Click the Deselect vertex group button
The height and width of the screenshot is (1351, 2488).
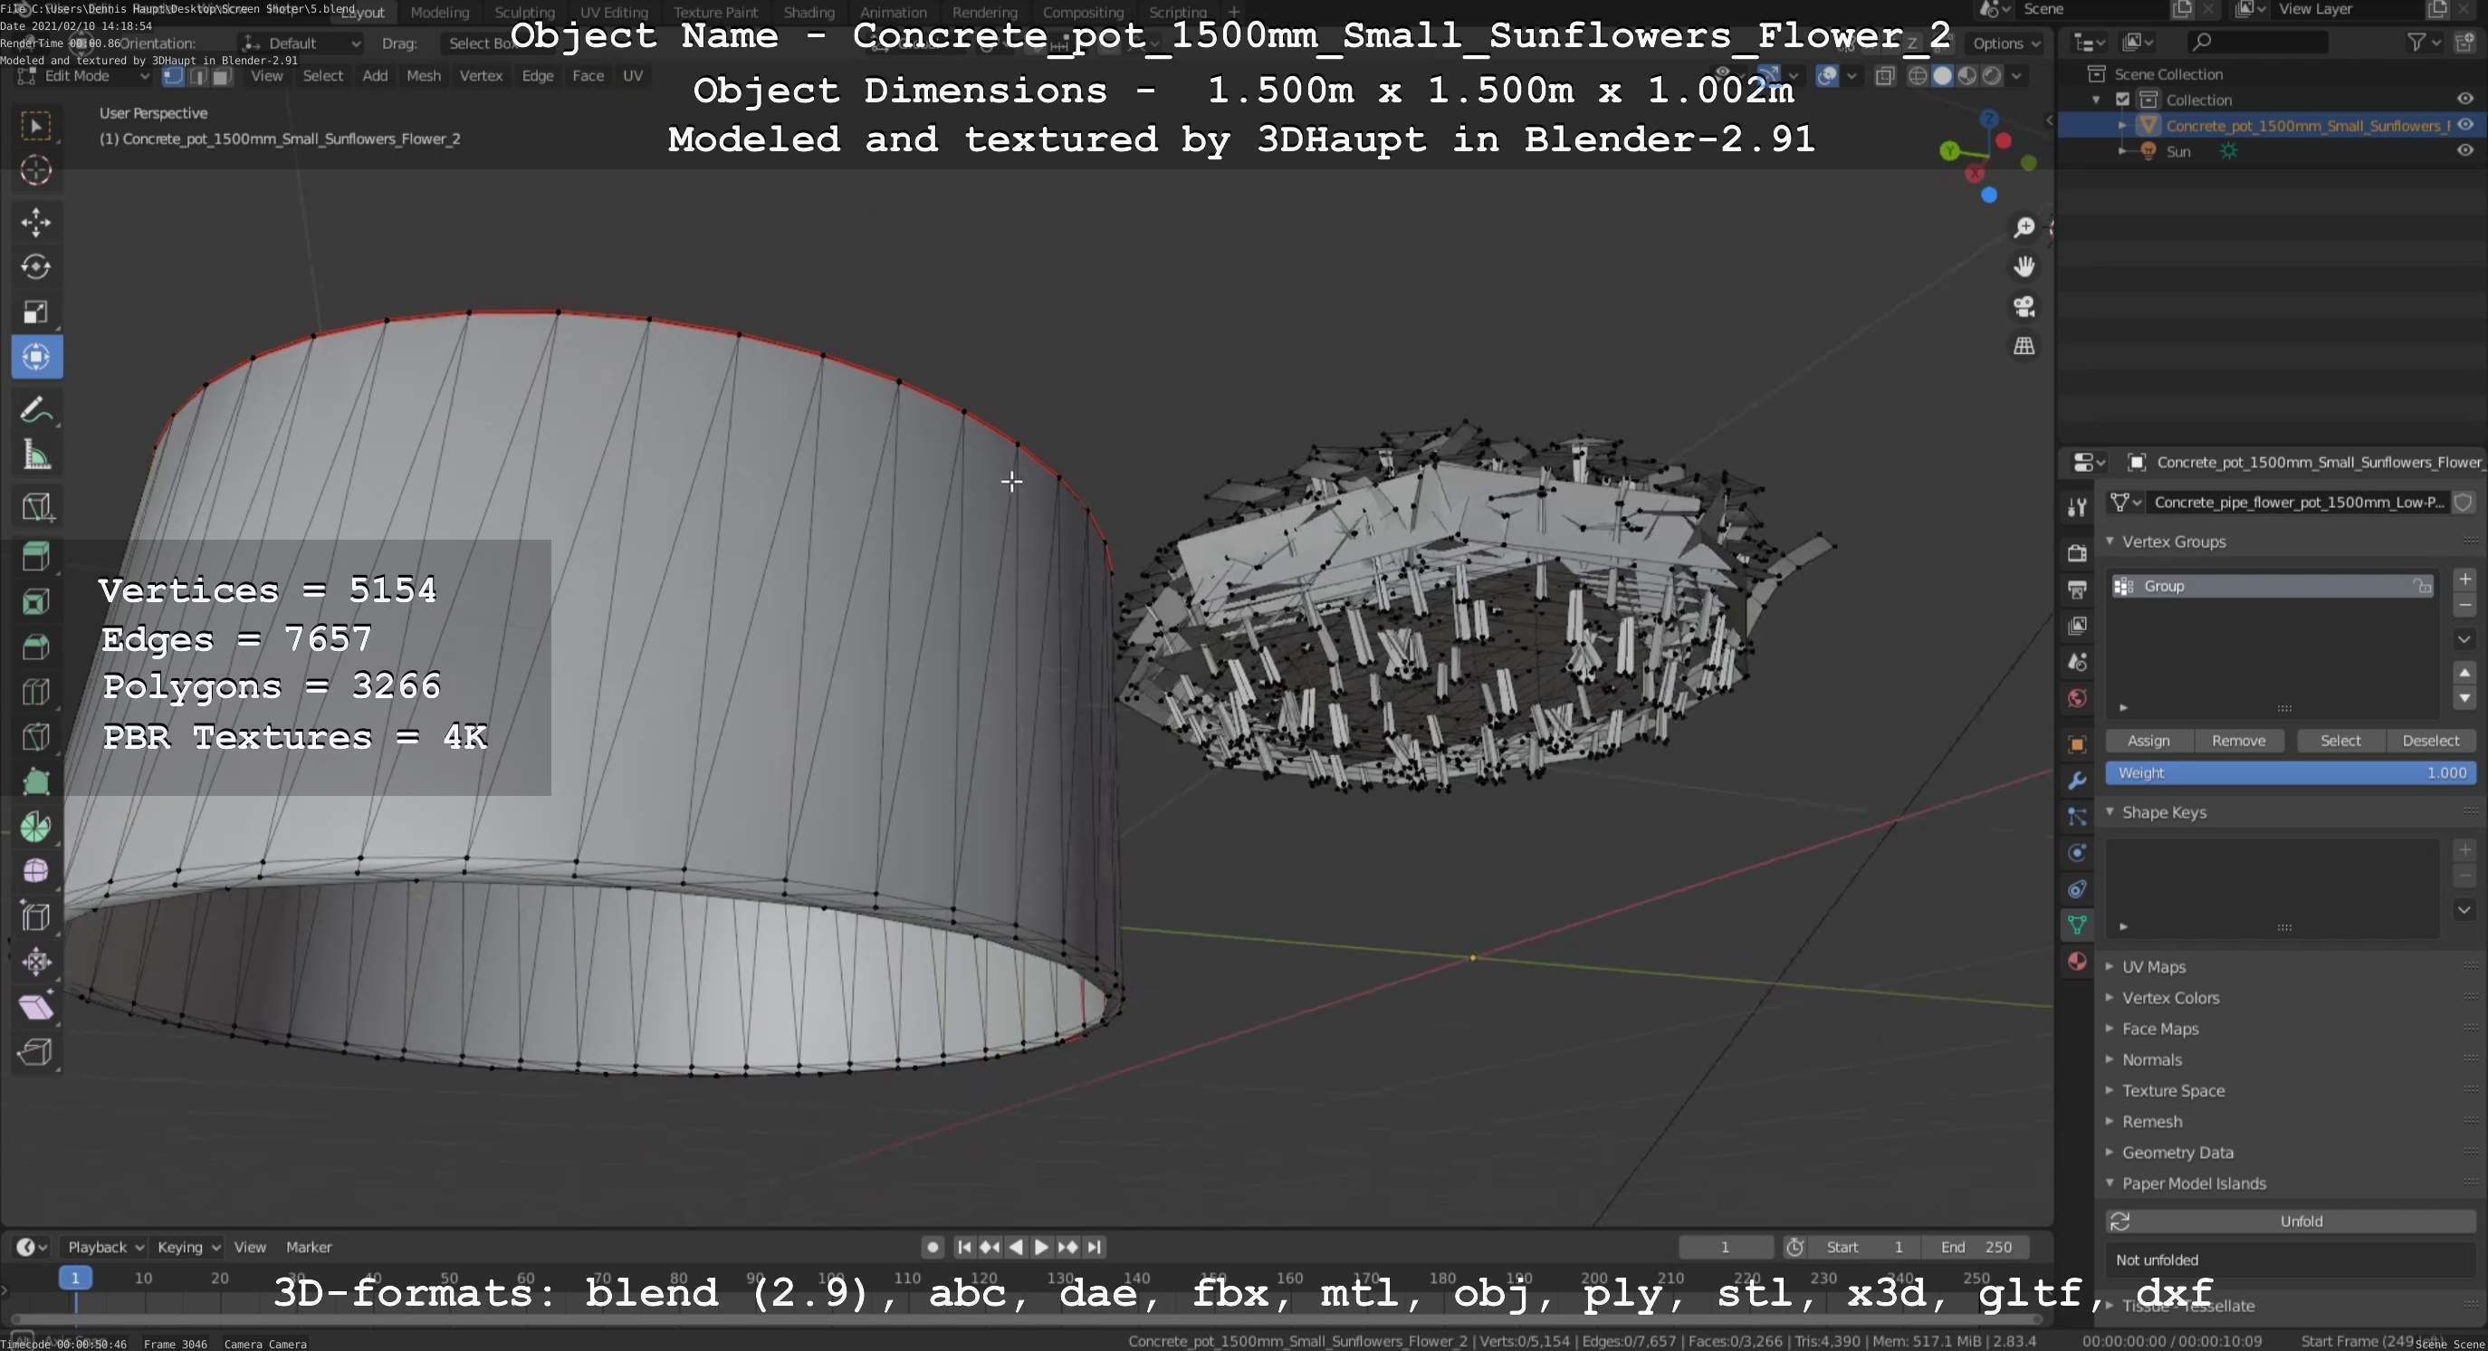click(2431, 741)
